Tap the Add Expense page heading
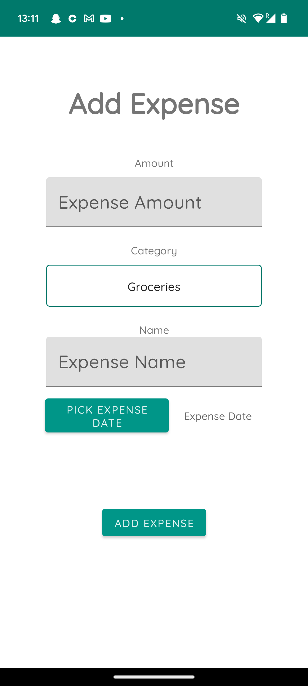The image size is (308, 686). click(154, 103)
